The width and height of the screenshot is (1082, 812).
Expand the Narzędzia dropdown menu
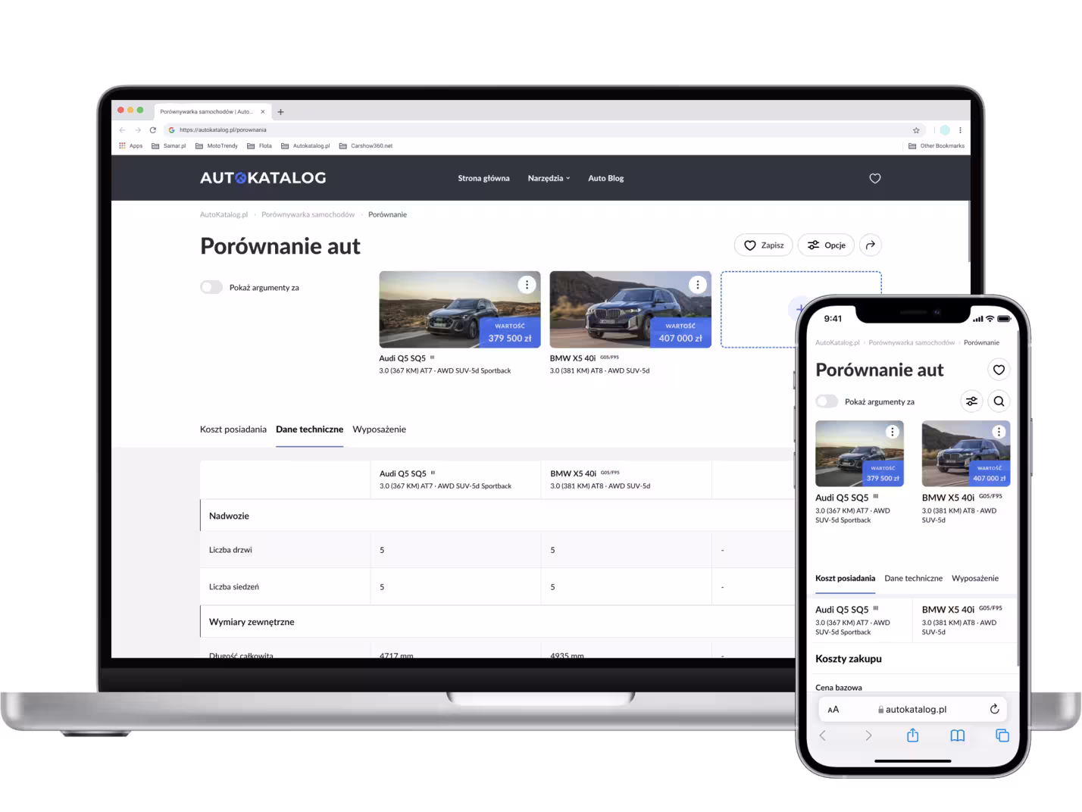[x=549, y=178]
